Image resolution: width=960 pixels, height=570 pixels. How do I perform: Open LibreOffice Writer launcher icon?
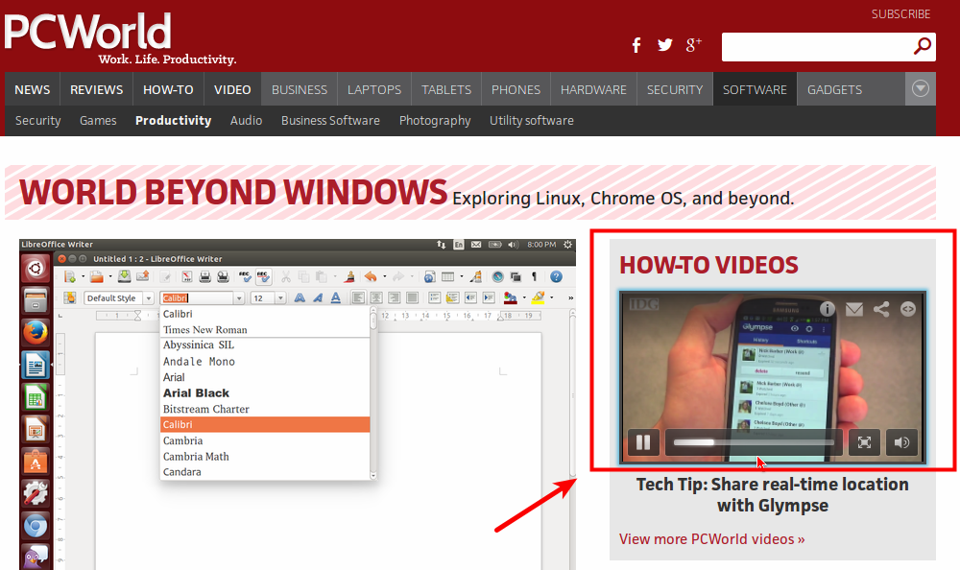(36, 366)
